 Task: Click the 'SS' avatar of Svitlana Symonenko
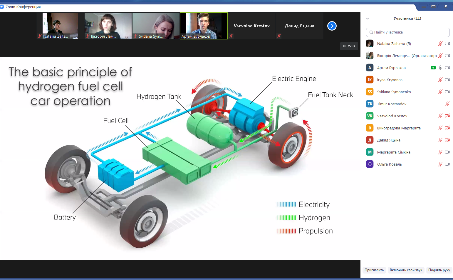(370, 92)
